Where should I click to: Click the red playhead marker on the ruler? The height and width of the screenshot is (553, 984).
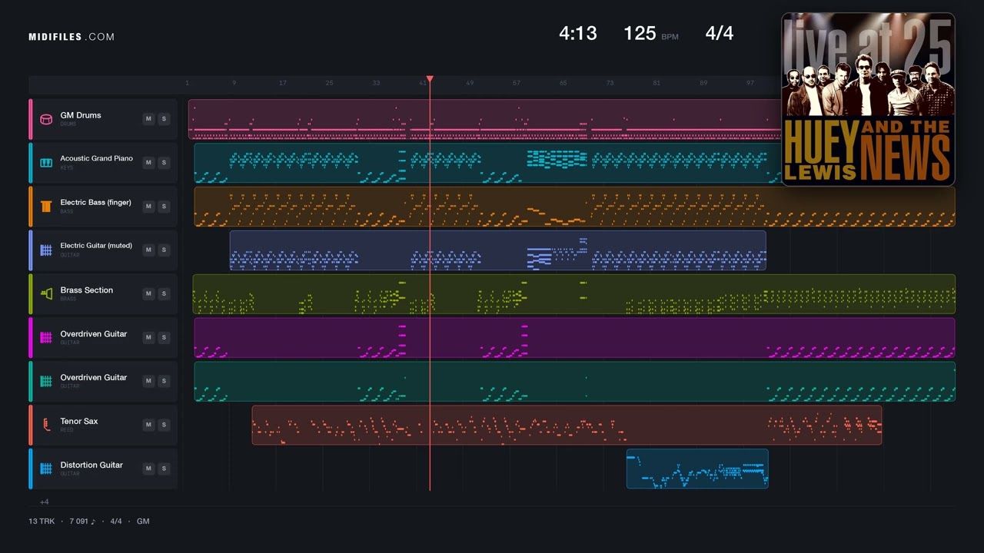[x=430, y=79]
